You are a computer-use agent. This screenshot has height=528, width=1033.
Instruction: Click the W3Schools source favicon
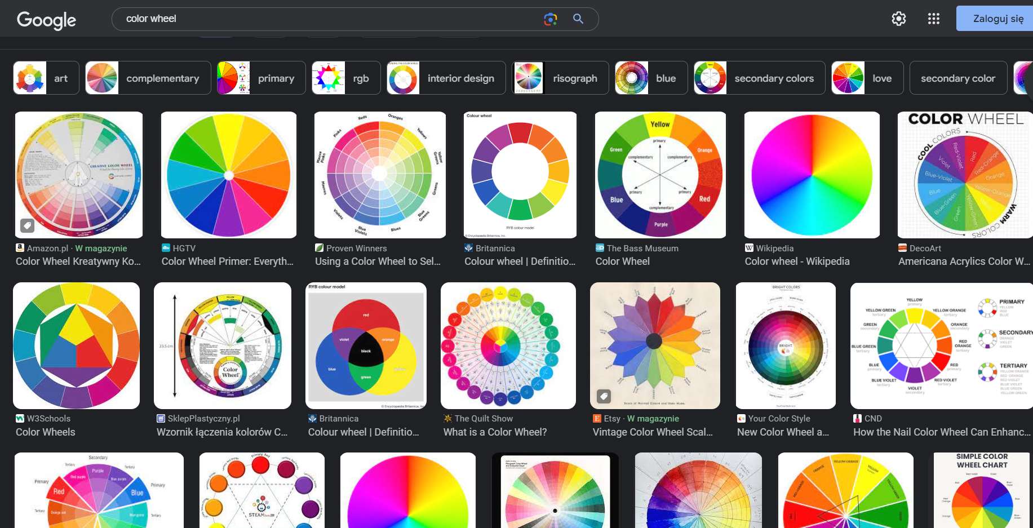click(20, 418)
